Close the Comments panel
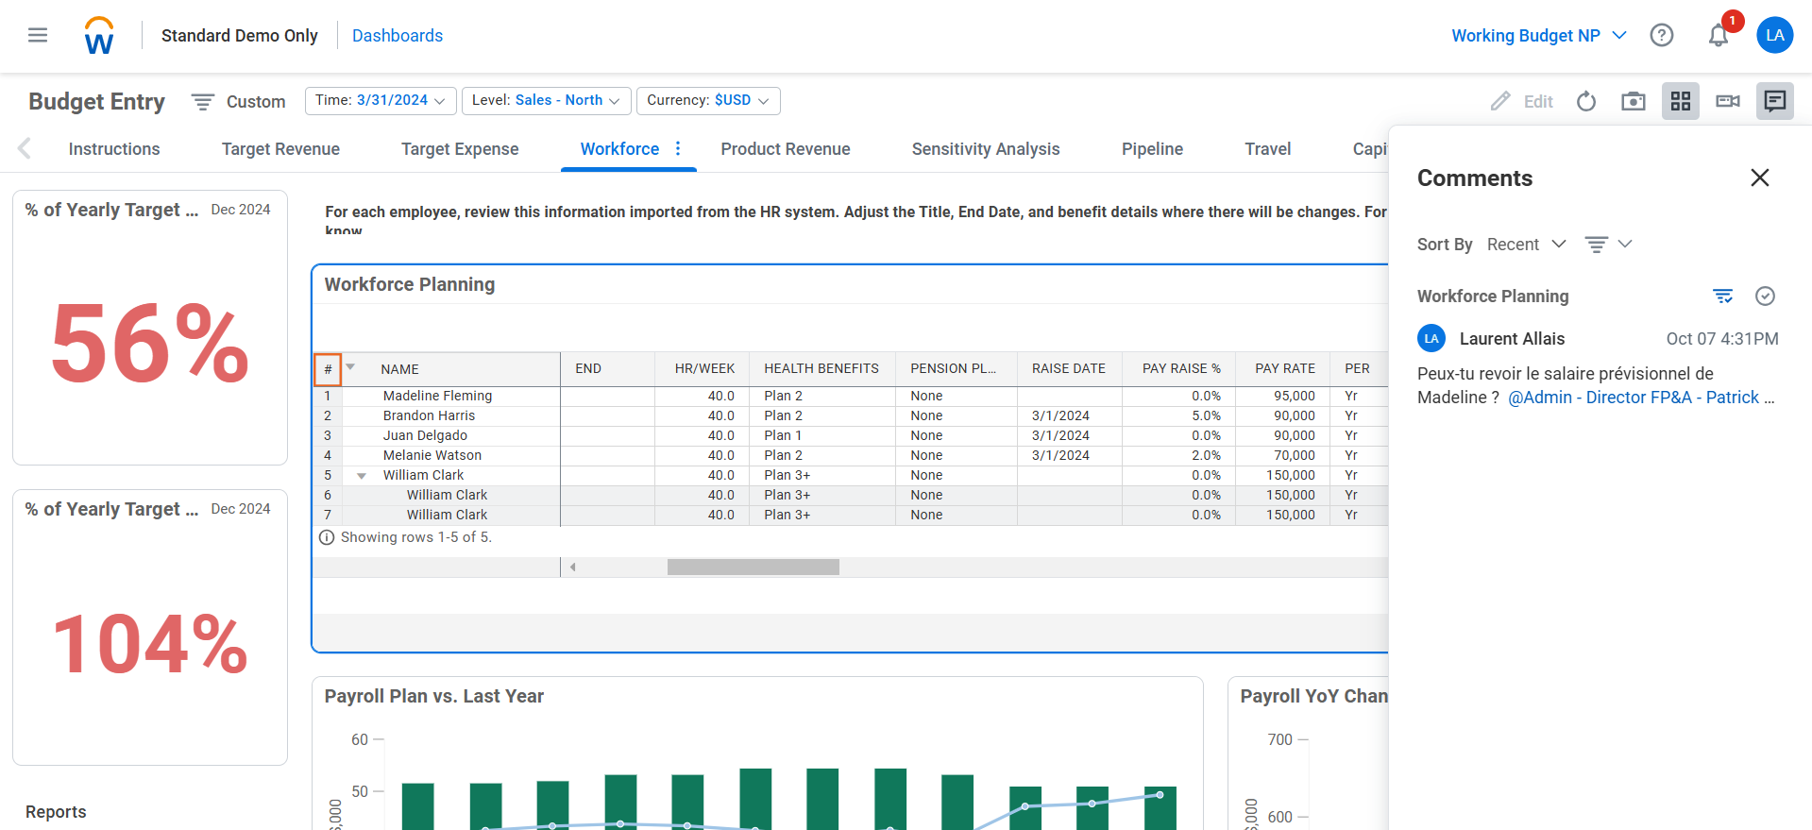The height and width of the screenshot is (830, 1812). [1759, 178]
